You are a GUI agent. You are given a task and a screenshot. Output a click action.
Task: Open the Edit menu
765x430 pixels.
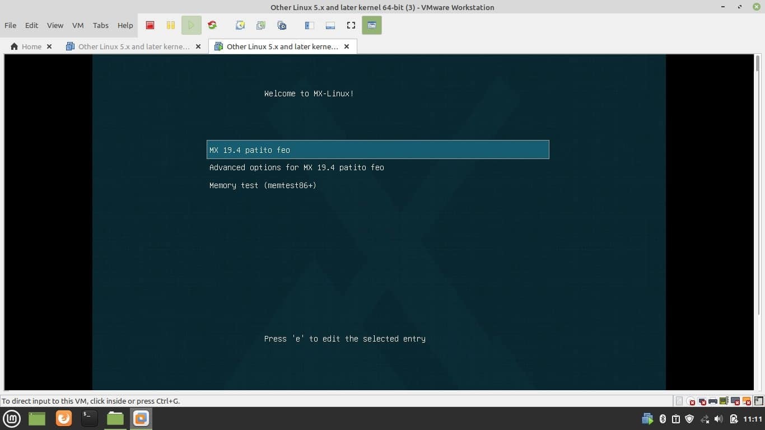point(31,25)
